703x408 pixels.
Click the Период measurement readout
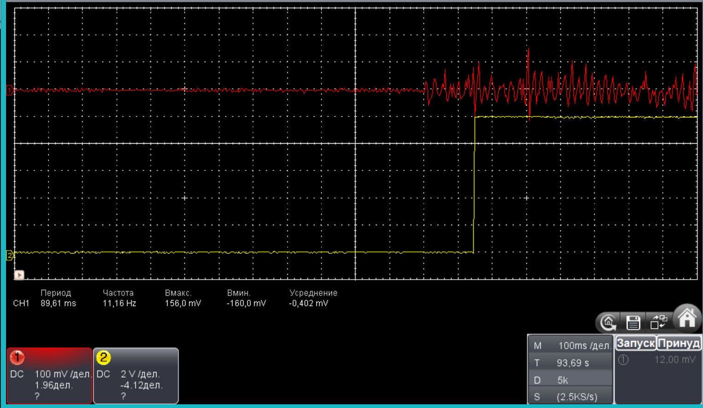[57, 298]
